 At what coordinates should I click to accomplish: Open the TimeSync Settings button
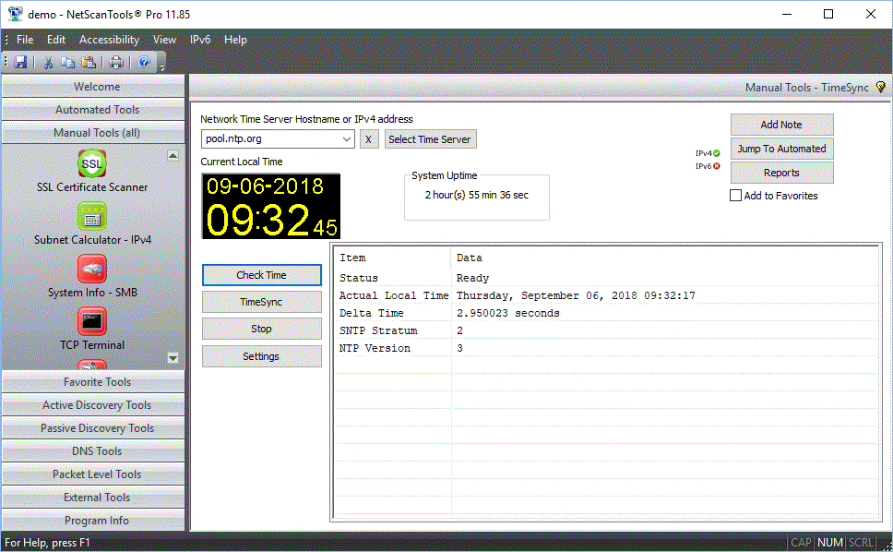(x=261, y=356)
